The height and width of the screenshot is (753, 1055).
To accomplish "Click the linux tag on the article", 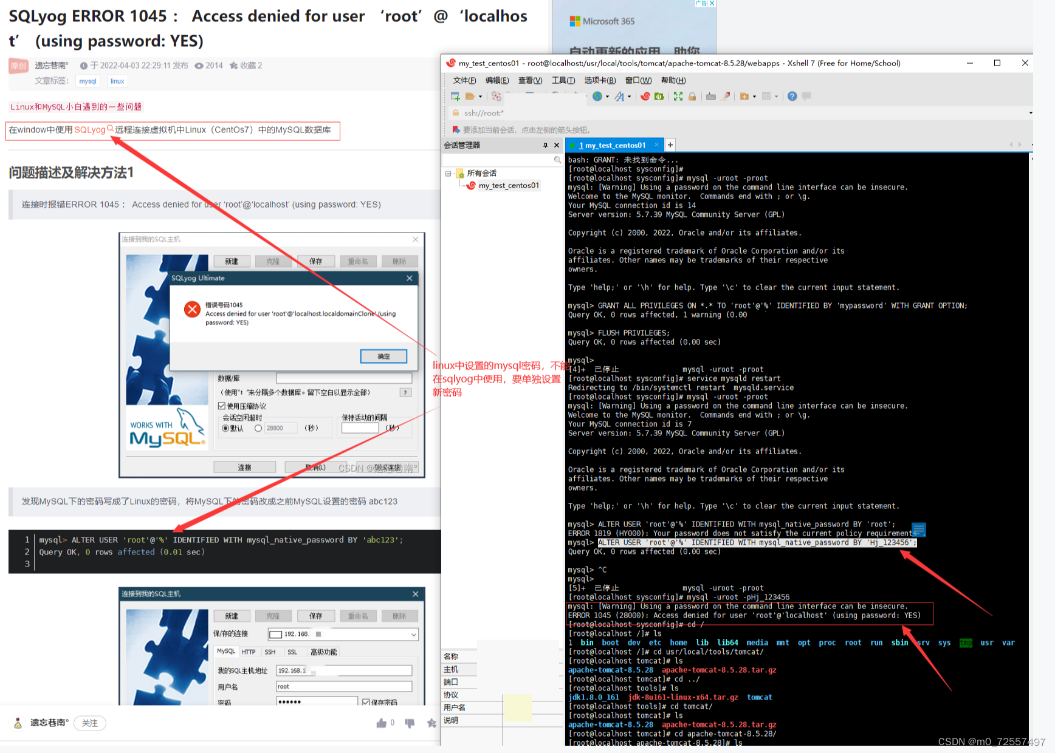I will pos(117,81).
